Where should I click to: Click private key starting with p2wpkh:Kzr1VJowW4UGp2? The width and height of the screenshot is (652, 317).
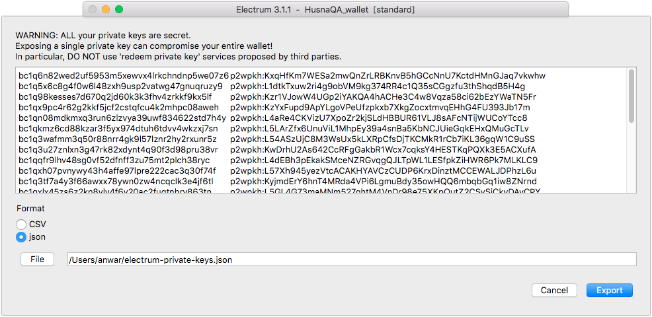[x=383, y=97]
